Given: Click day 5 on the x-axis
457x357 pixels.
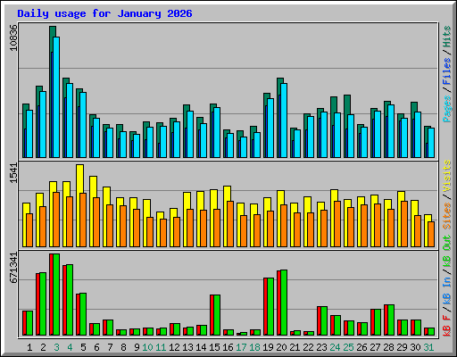Looking at the screenshot, I should (x=83, y=347).
